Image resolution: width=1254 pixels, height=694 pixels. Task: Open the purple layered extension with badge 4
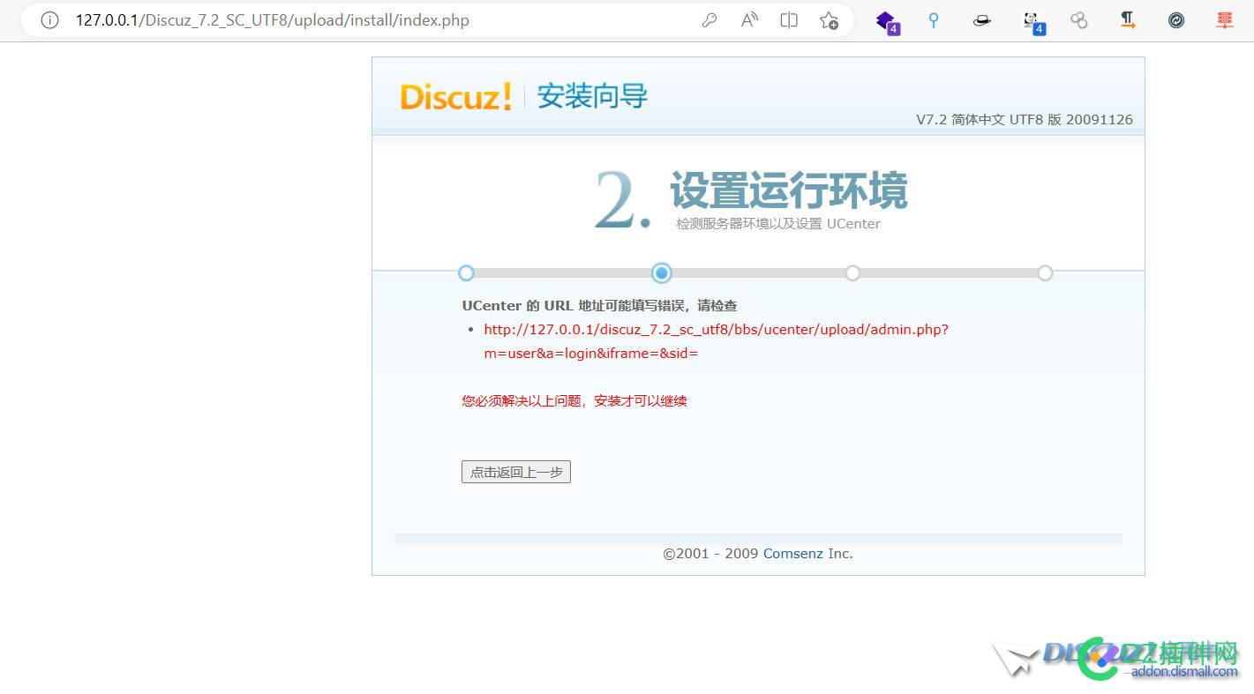tap(887, 21)
